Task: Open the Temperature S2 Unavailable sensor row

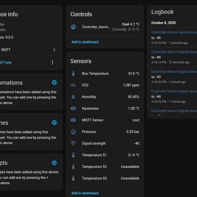Action: (105, 166)
